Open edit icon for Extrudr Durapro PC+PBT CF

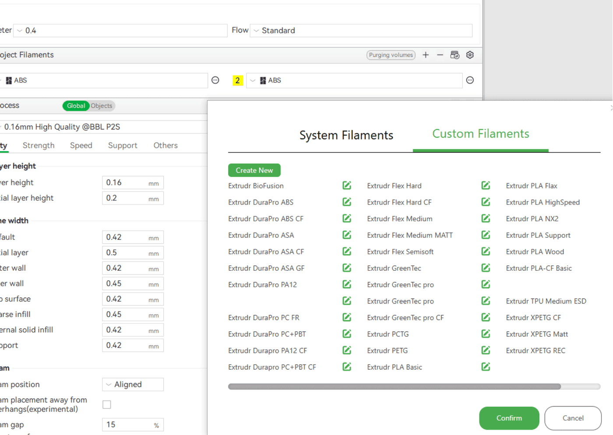[347, 367]
